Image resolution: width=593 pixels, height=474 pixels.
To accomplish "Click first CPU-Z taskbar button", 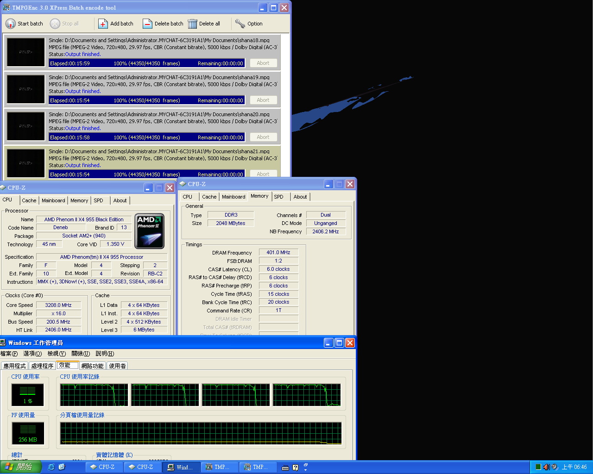I will [x=104, y=467].
